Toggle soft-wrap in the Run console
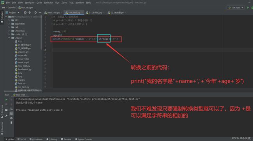The width and height of the screenshot is (253, 141). 11,109
